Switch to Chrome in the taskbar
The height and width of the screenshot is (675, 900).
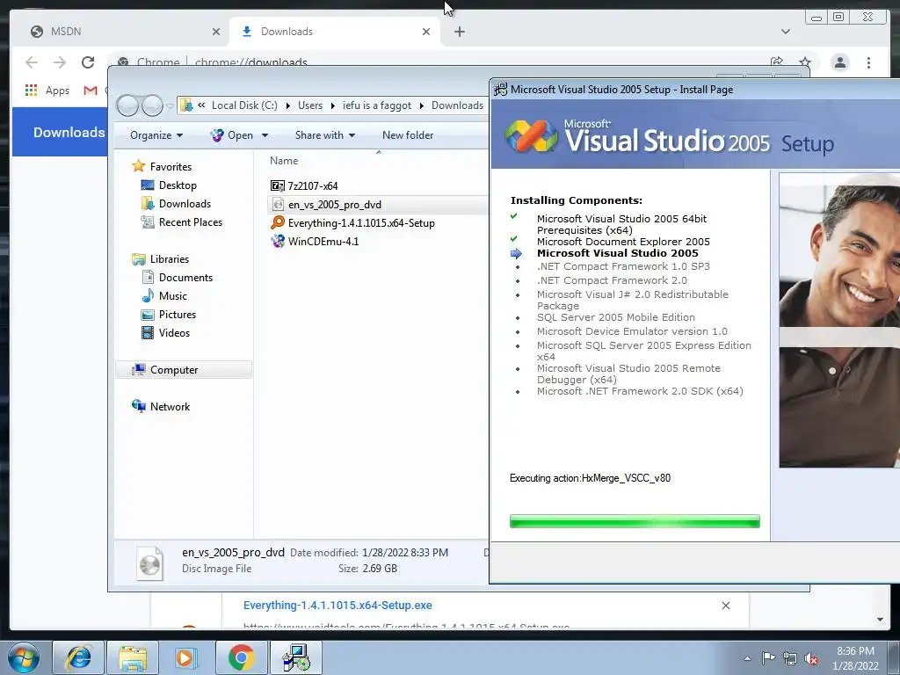click(x=241, y=657)
